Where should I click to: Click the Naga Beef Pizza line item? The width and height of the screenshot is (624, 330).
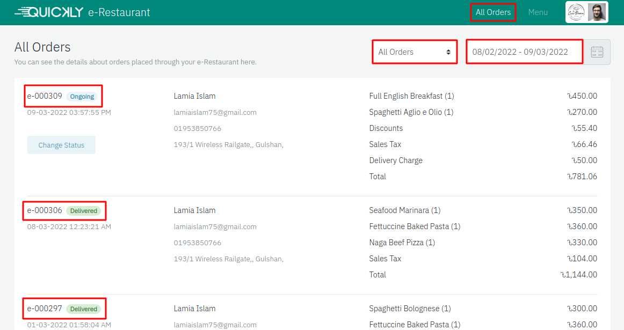(402, 243)
